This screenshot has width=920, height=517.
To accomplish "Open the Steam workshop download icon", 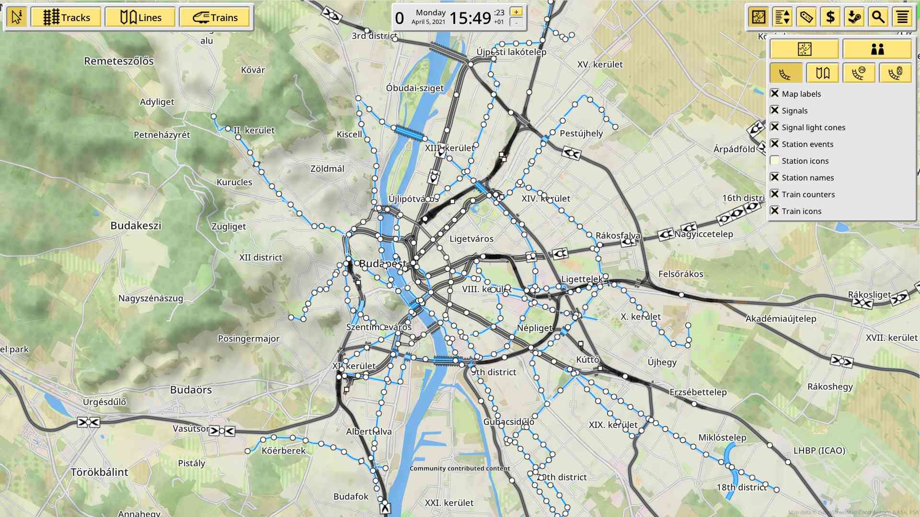I will click(854, 17).
